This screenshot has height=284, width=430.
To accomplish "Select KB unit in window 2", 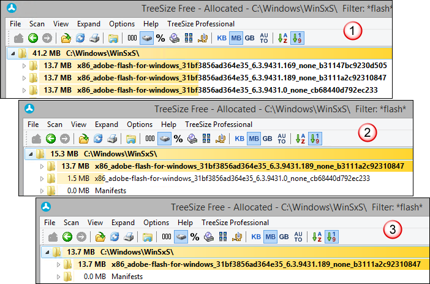I will coord(240,139).
